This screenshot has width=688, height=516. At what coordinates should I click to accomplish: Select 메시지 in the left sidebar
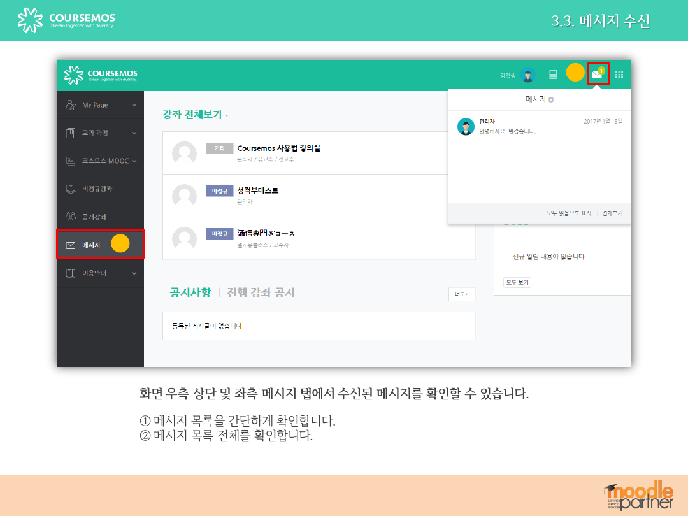(x=91, y=245)
